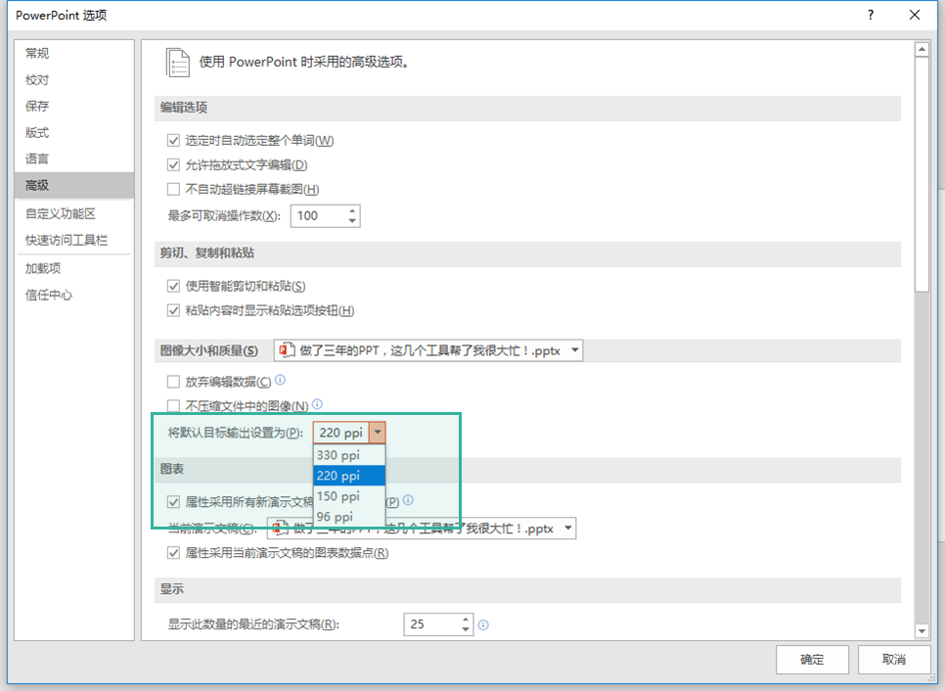Screen dimensions: 945x691
Task: Click info icon beside 放弃编辑数据
Action: [280, 380]
